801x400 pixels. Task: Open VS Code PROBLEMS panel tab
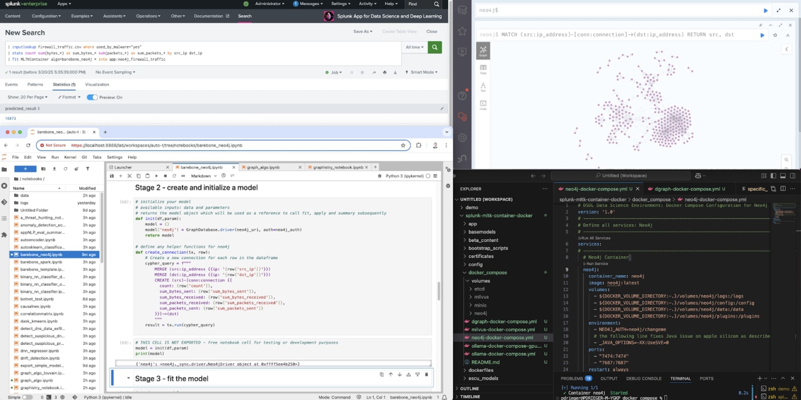click(576, 379)
